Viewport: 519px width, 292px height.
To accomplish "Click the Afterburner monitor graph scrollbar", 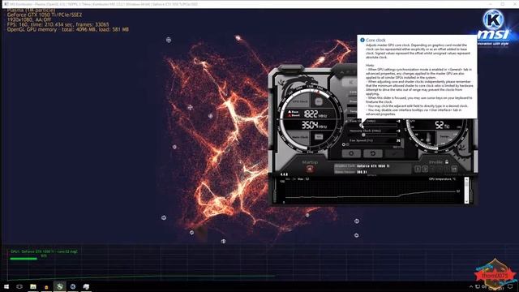I will pyautogui.click(x=467, y=190).
